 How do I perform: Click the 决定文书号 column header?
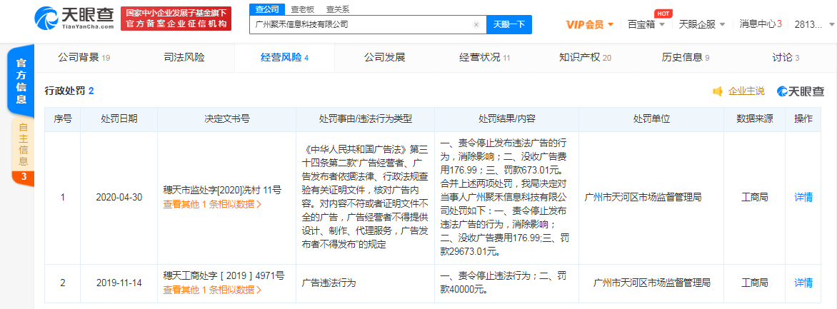click(227, 119)
